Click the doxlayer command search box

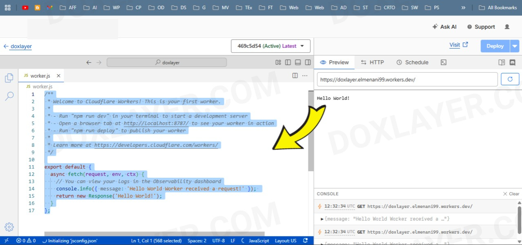pyautogui.click(x=167, y=62)
